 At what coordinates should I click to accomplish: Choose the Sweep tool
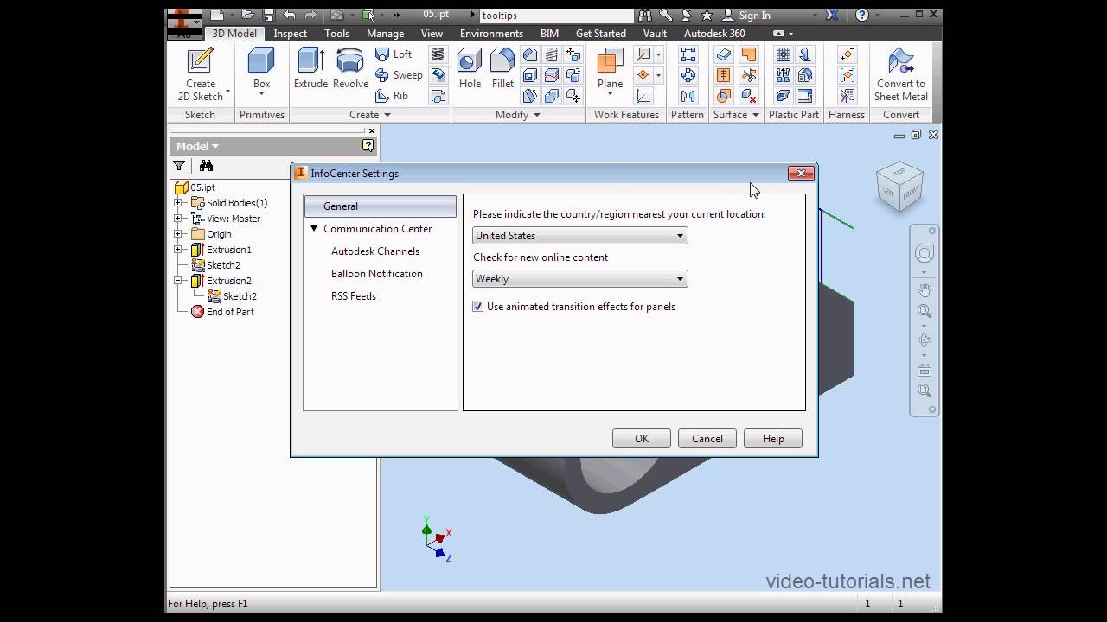point(399,75)
